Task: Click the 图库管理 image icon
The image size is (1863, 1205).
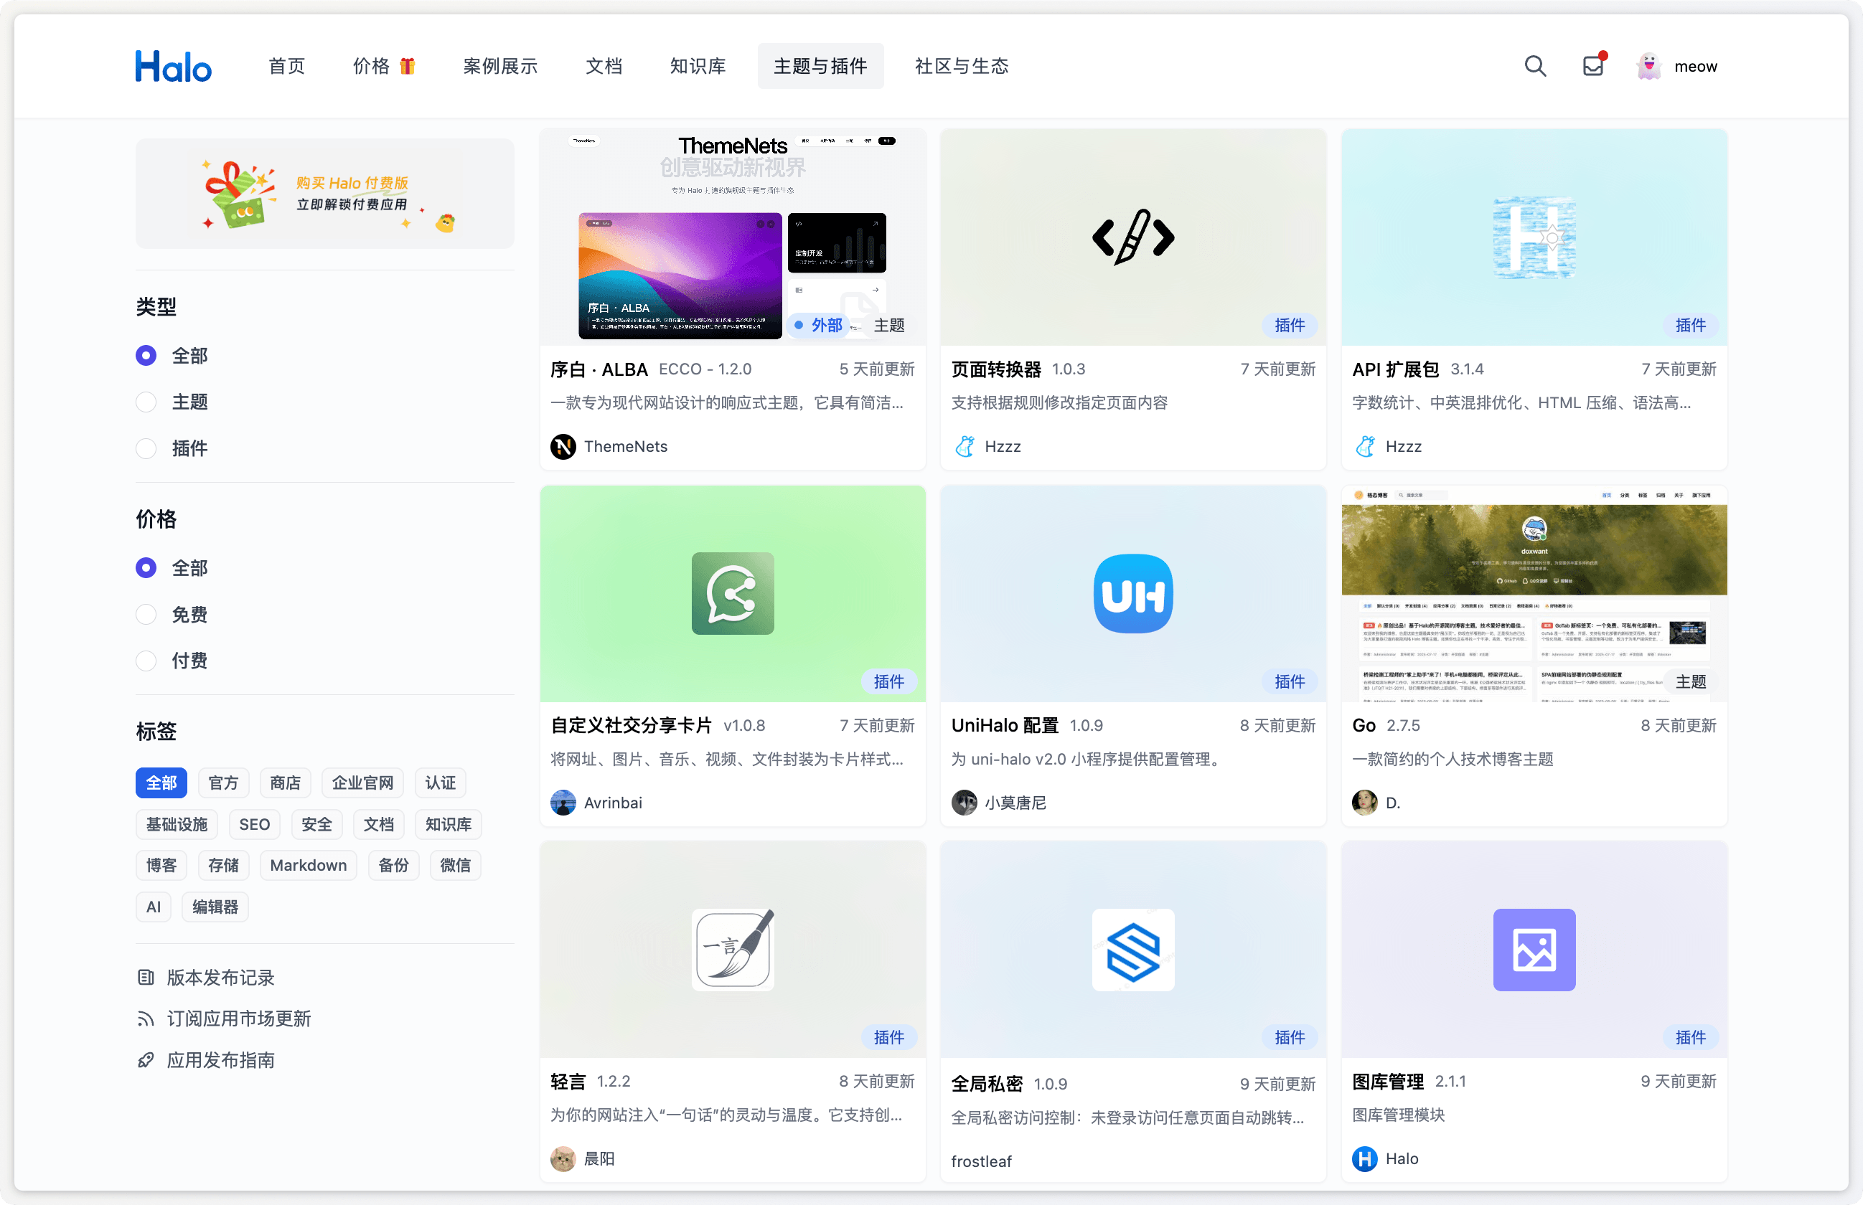Action: coord(1534,949)
